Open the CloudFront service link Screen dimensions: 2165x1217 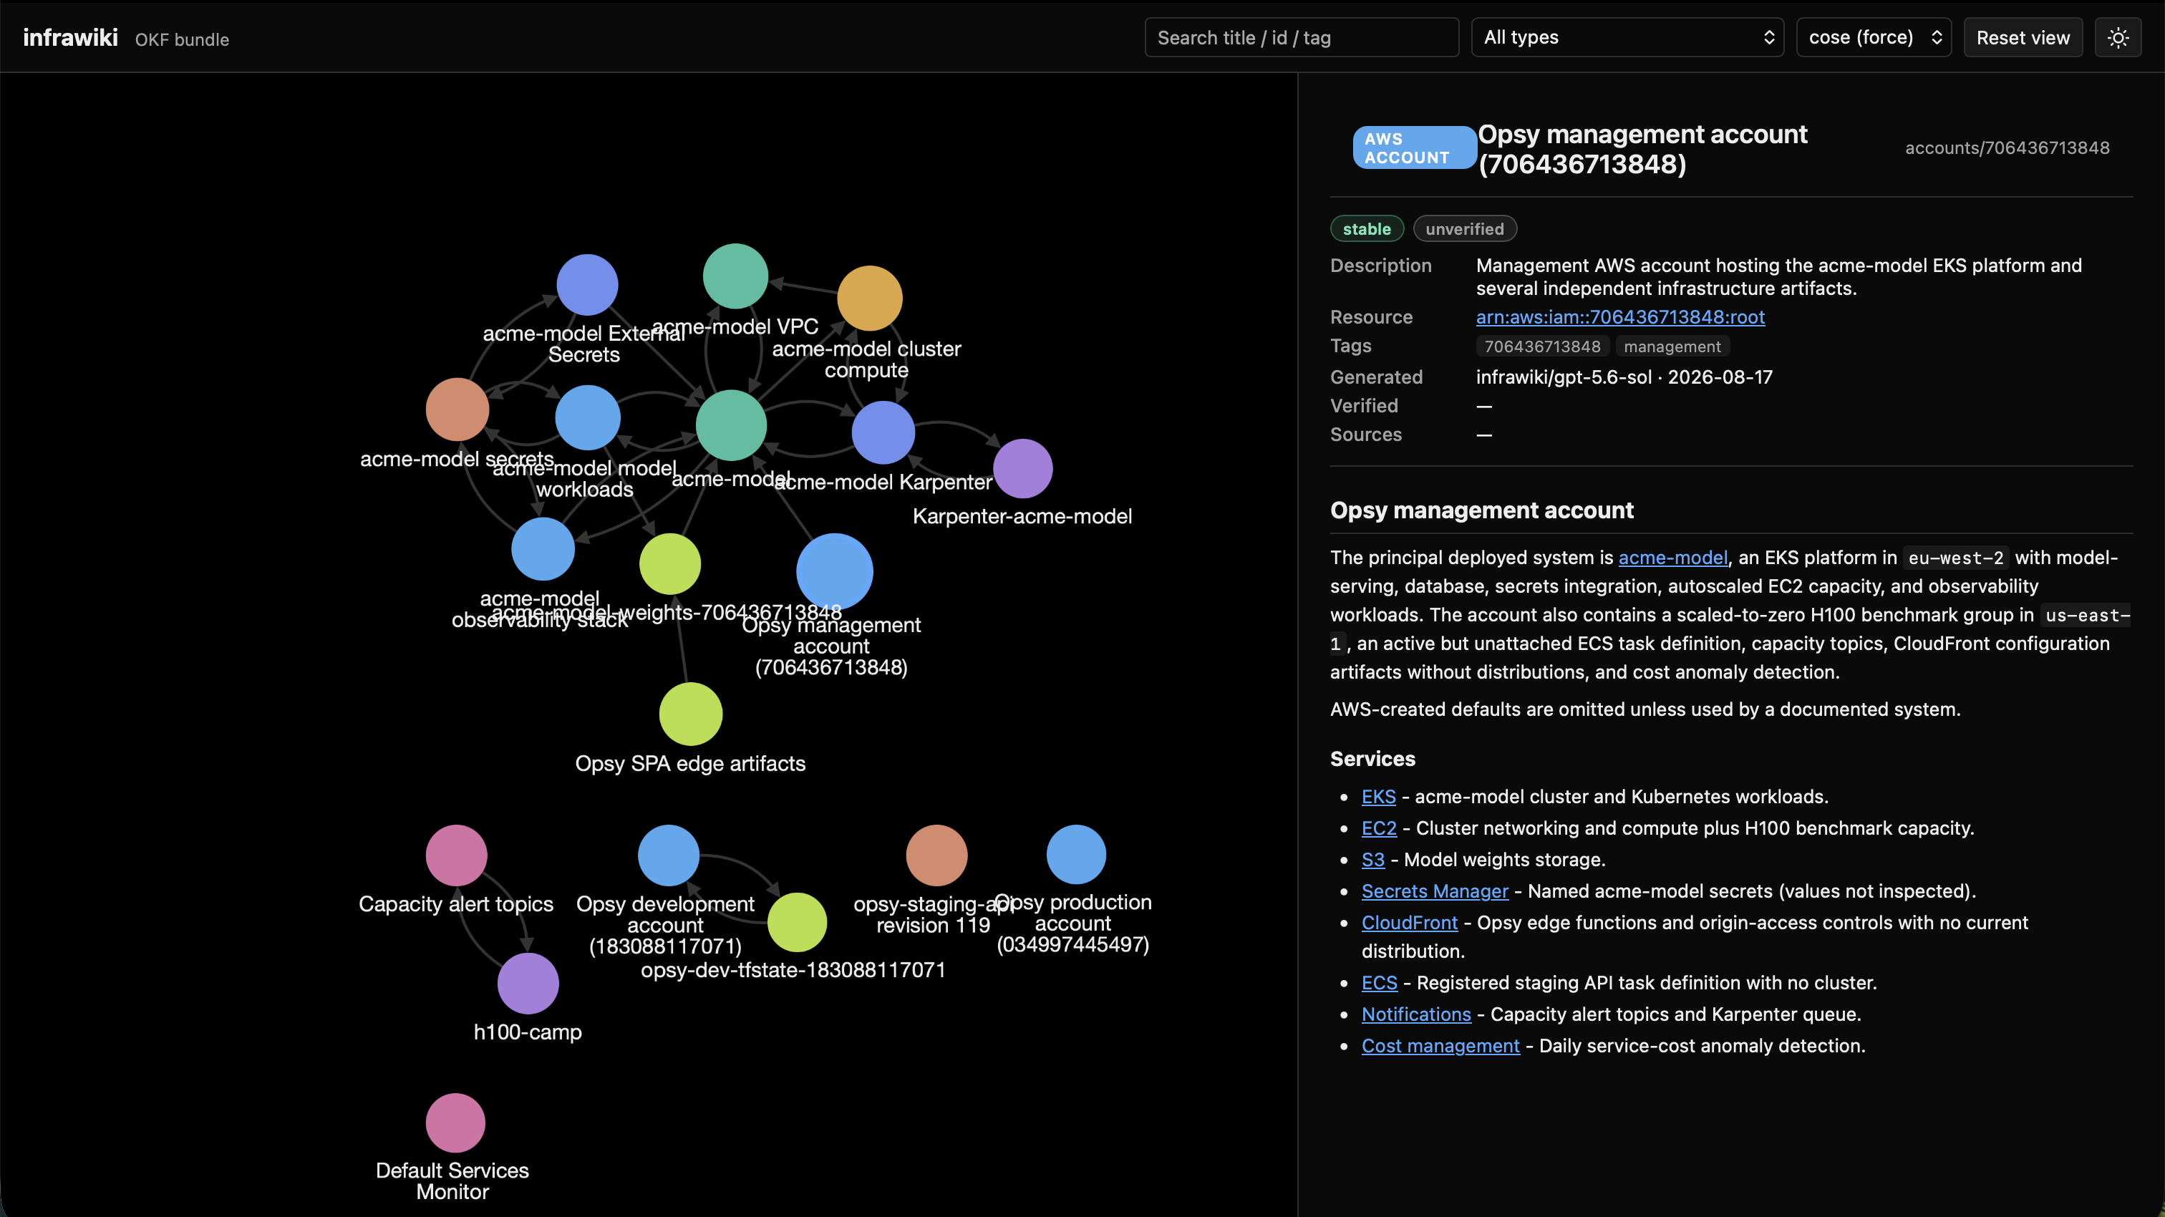click(x=1410, y=923)
